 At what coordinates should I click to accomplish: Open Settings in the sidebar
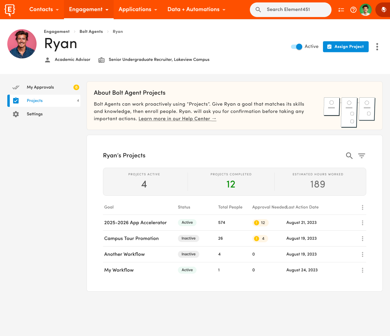coord(35,114)
